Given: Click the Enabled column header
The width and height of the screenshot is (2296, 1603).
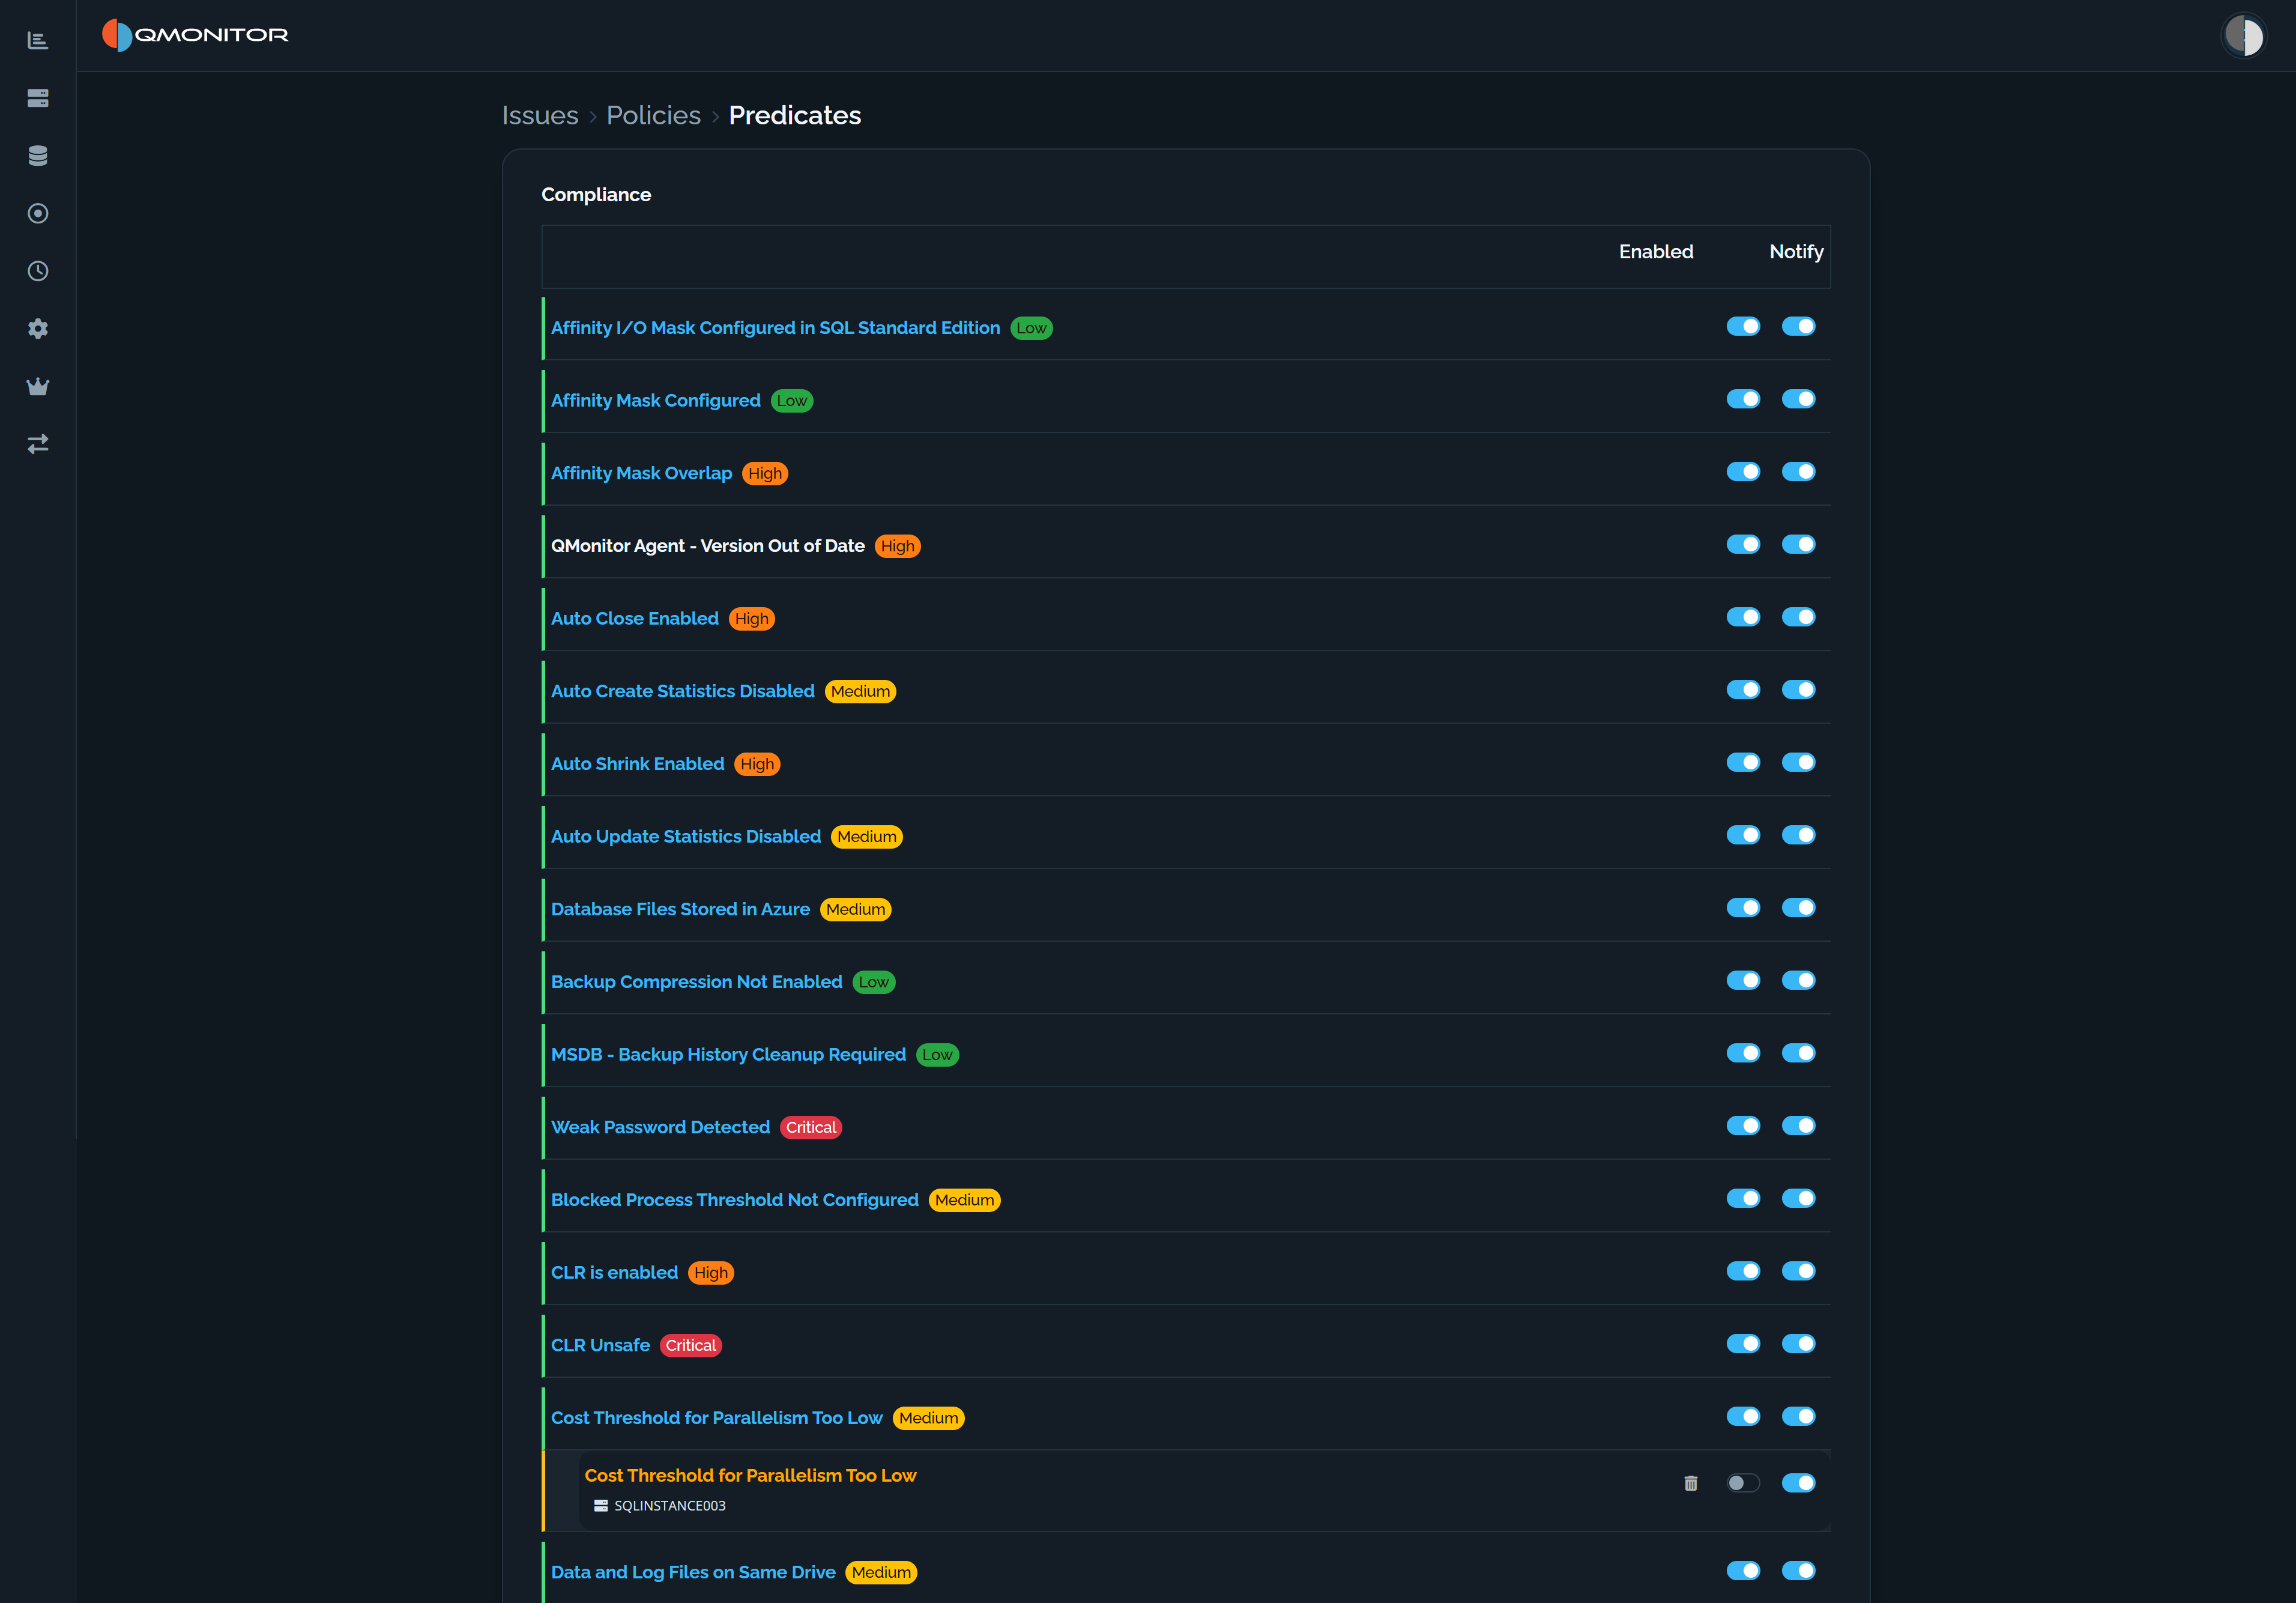Looking at the screenshot, I should coord(1656,252).
